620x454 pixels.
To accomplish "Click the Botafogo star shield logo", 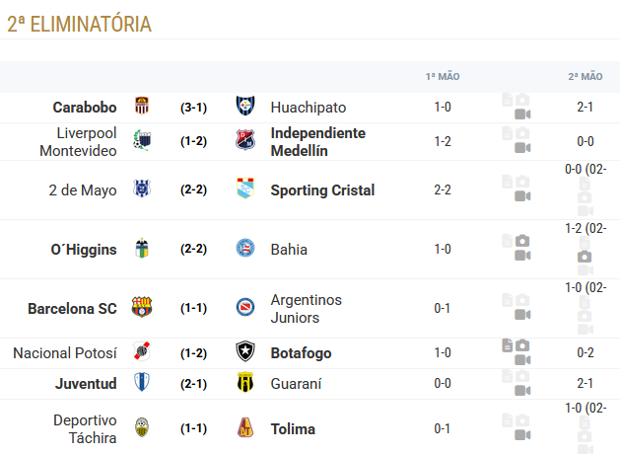I will [245, 352].
